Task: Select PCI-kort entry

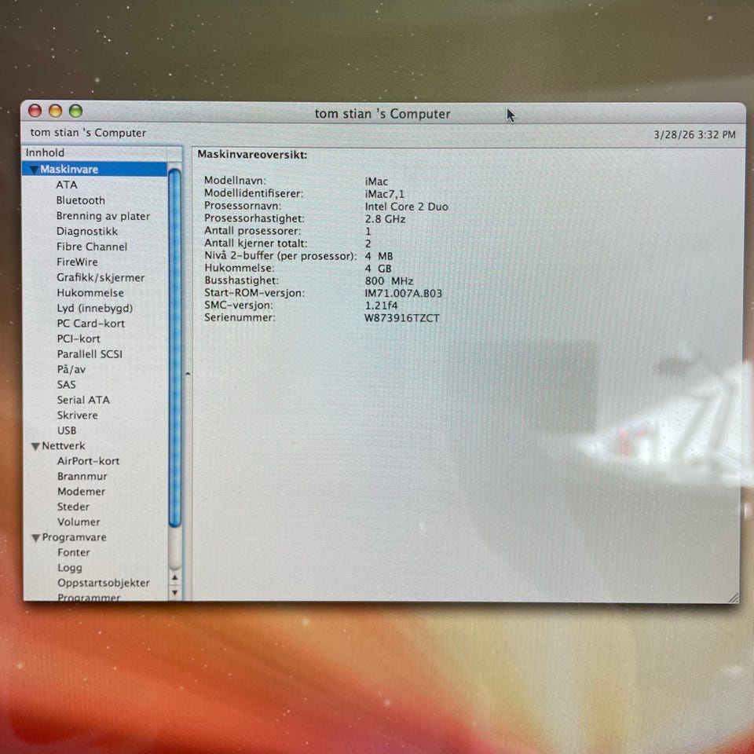Action: point(79,339)
